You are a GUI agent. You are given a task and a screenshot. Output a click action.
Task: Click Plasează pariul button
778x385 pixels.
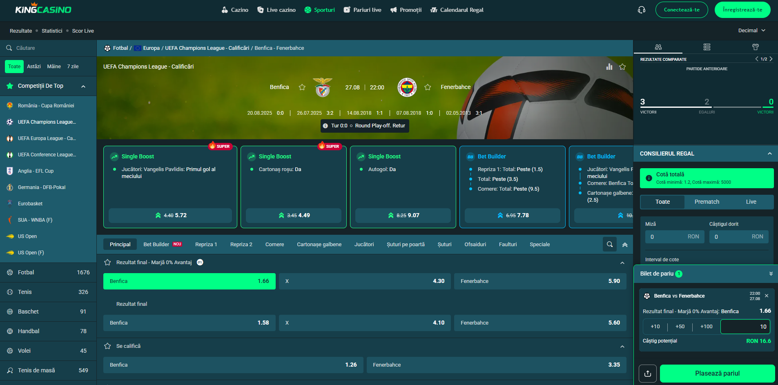(x=717, y=374)
